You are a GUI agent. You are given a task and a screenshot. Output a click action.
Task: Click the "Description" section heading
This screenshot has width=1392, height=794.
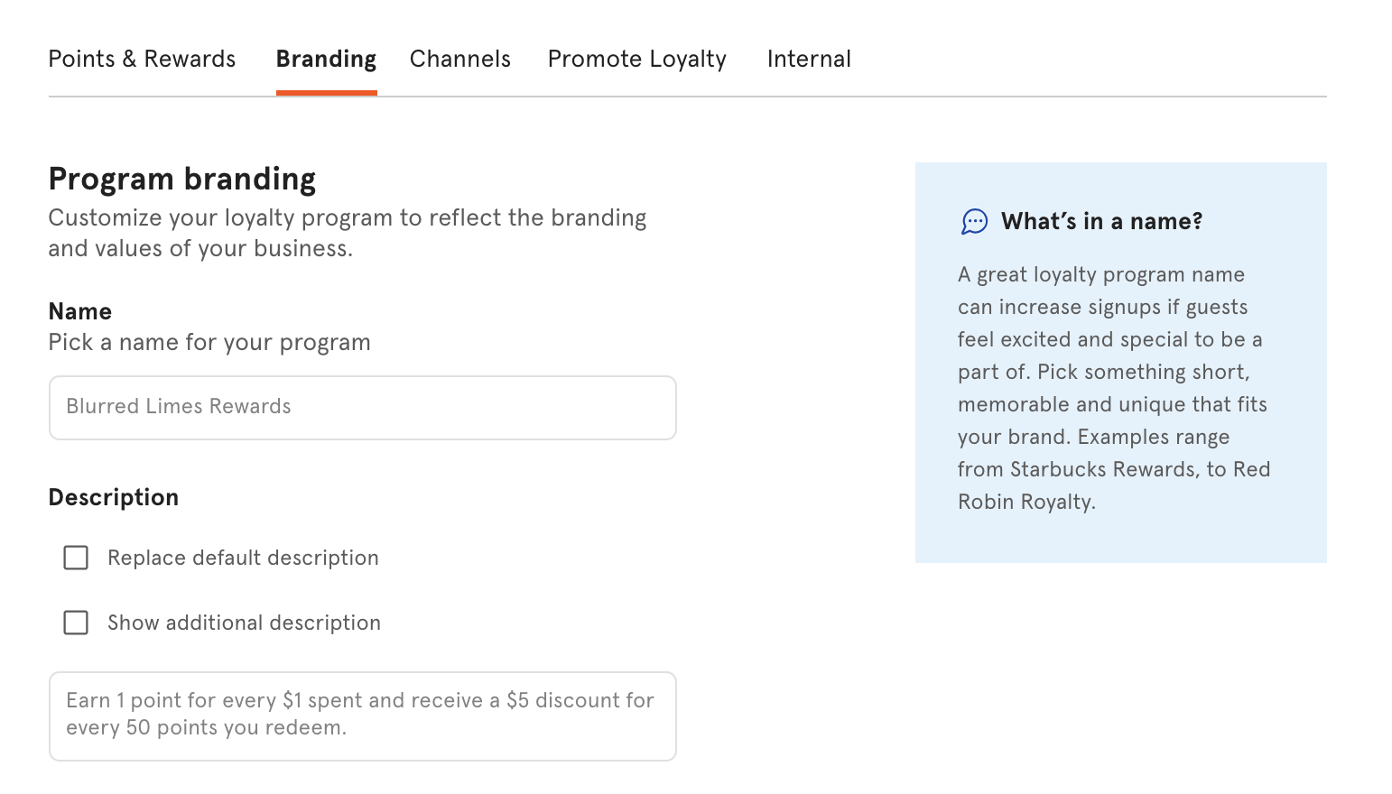click(114, 497)
